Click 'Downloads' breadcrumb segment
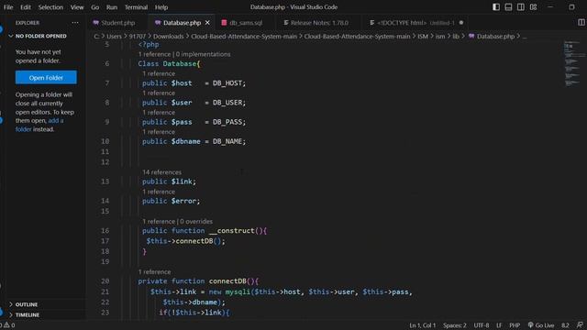 coord(169,37)
